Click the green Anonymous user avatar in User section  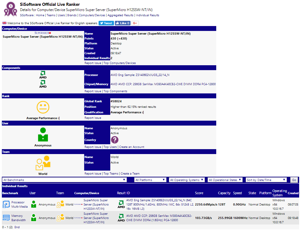point(43,135)
